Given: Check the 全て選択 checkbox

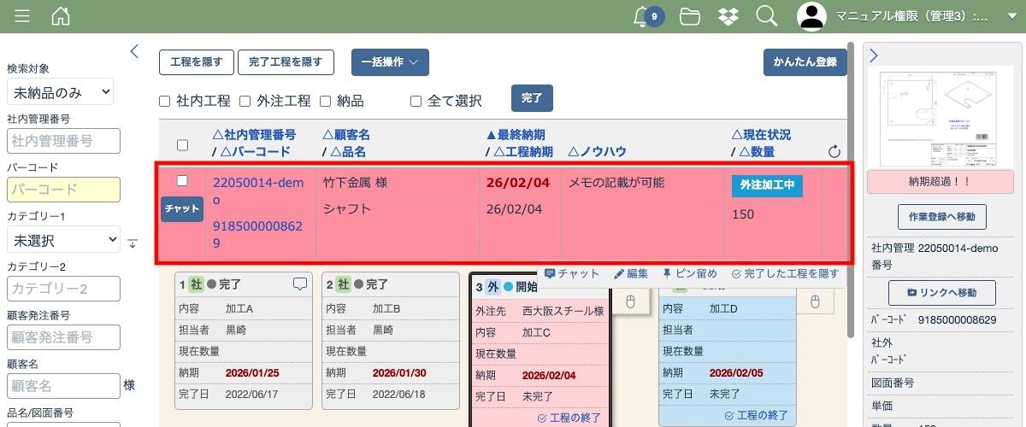Looking at the screenshot, I should click(x=416, y=101).
